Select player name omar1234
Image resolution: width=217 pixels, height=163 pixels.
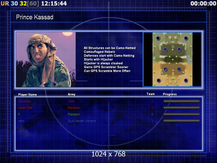pyautogui.click(x=25, y=108)
